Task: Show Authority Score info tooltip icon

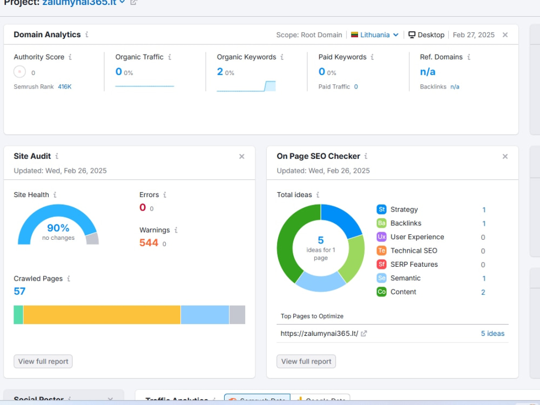Action: click(x=70, y=57)
